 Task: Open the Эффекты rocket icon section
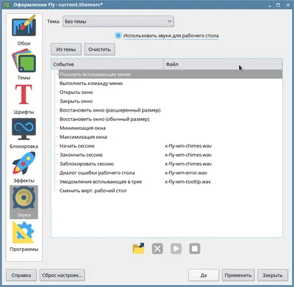point(24,167)
